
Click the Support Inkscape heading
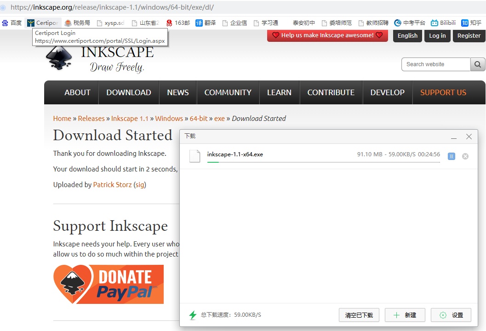tap(110, 226)
